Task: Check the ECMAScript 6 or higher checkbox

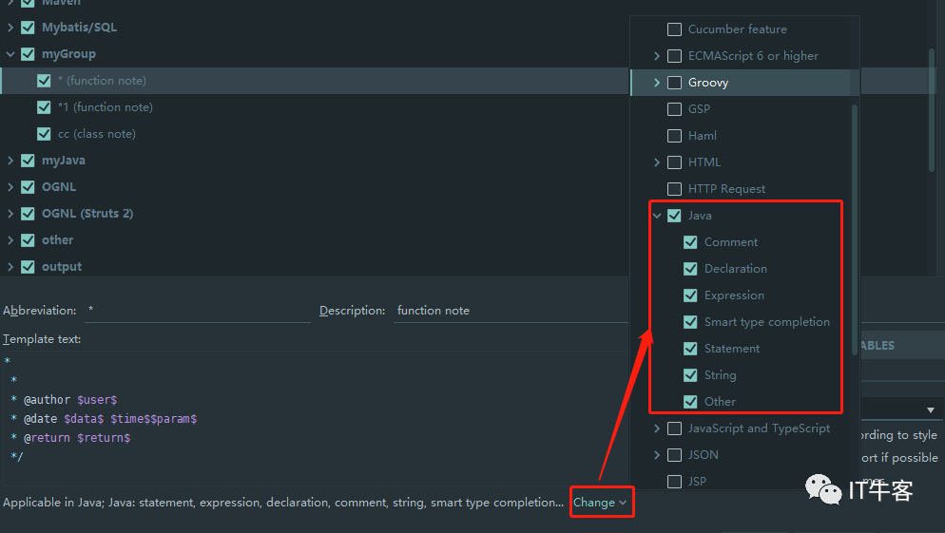Action: (674, 56)
